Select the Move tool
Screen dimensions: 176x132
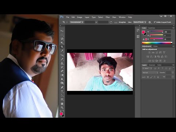click(62, 31)
